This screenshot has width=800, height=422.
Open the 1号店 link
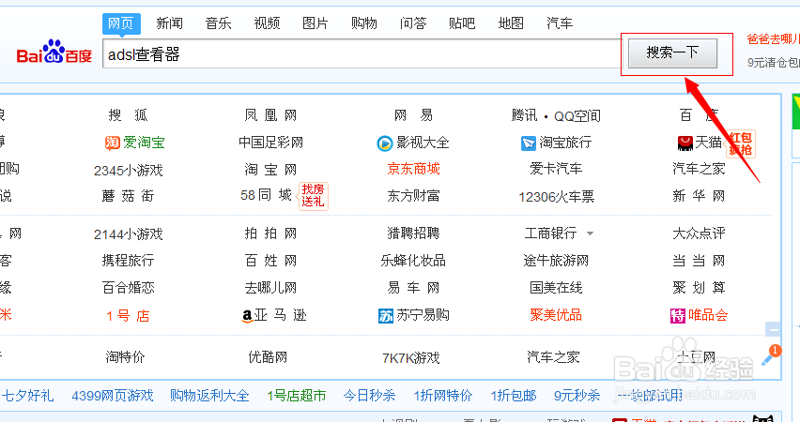click(x=128, y=316)
